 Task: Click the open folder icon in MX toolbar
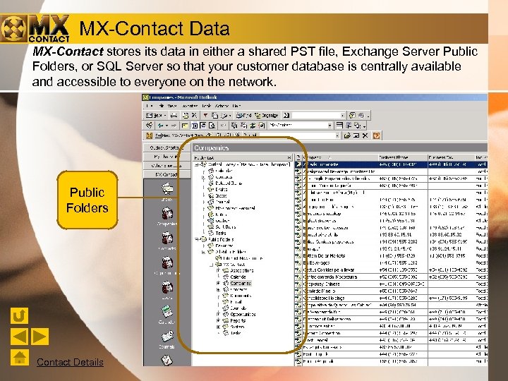347,135
